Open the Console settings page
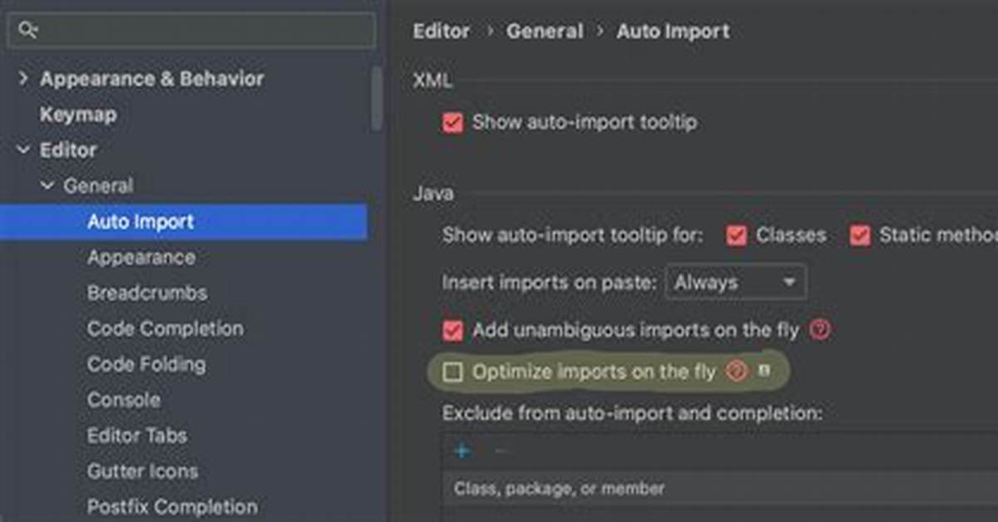 124,400
